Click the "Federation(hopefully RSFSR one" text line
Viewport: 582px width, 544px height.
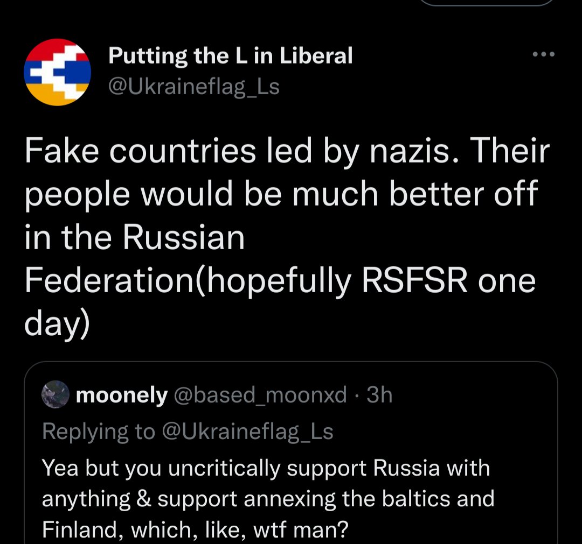pos(280,280)
